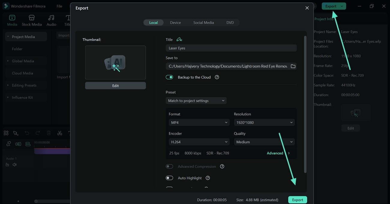Click the Export button in dialog footer

298,200
